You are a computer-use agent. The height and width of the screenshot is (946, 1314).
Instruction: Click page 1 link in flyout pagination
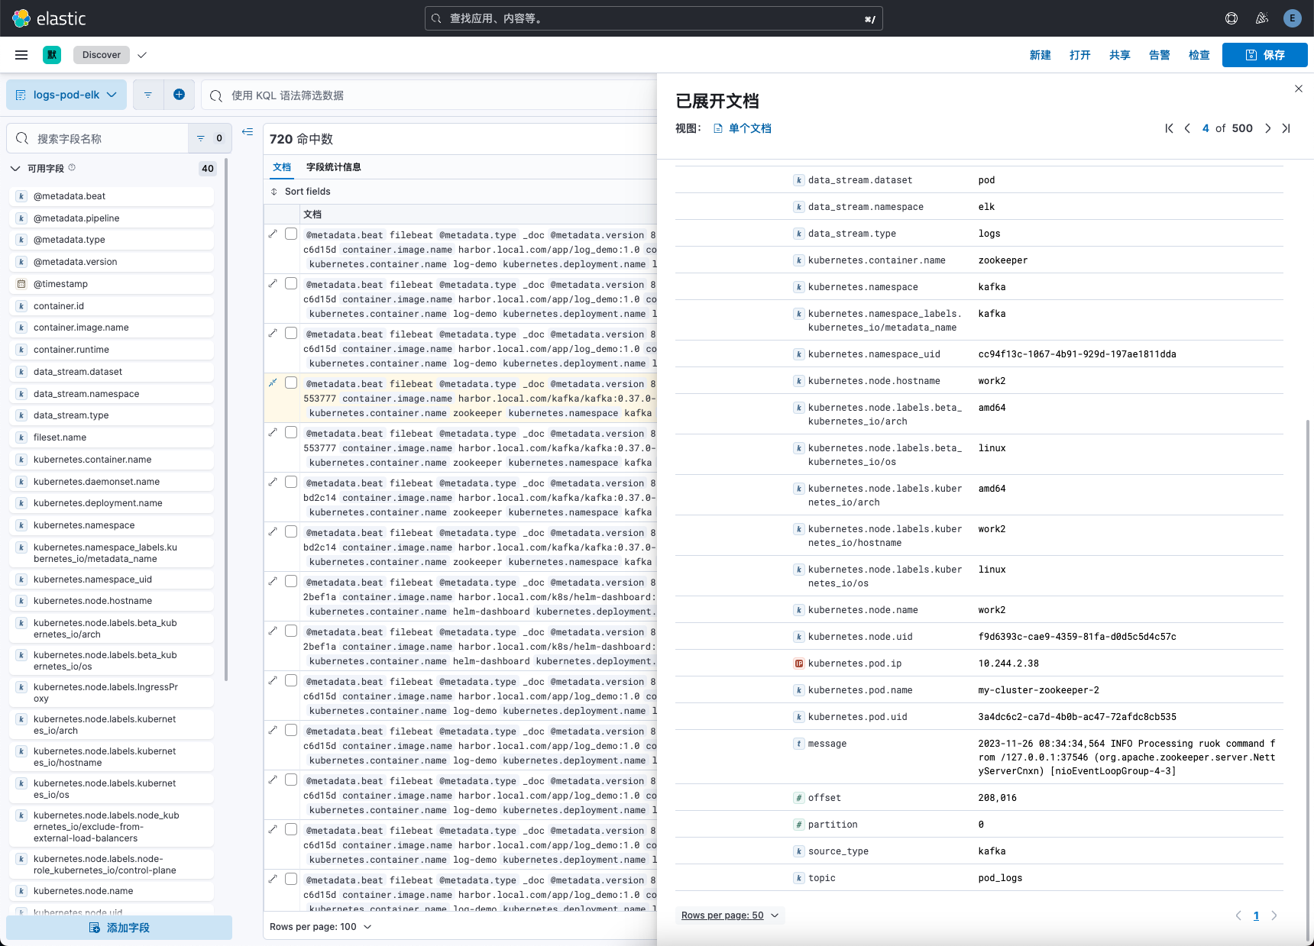(x=1256, y=915)
